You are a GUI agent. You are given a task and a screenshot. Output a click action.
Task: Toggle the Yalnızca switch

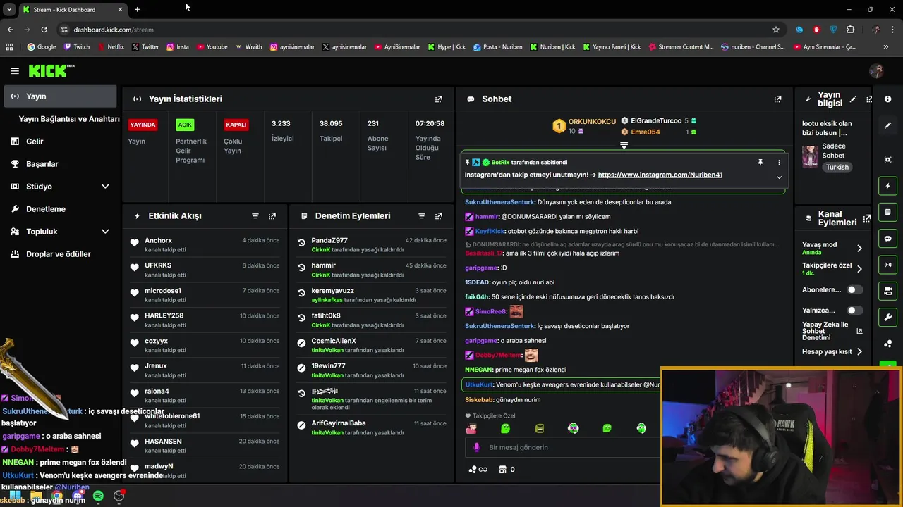tap(854, 310)
